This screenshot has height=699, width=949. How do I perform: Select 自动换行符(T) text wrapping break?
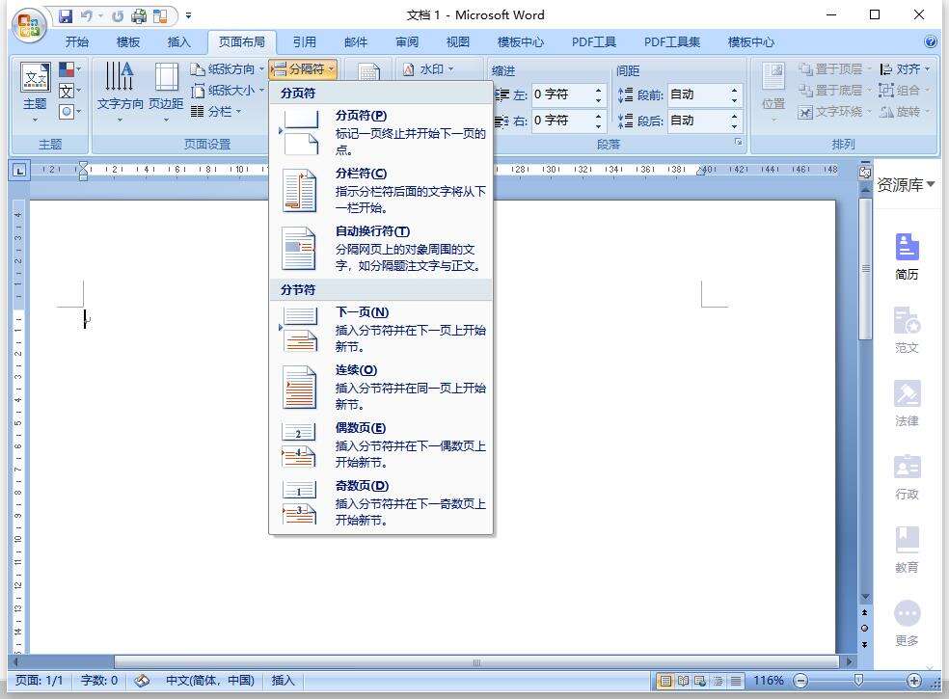(x=381, y=248)
